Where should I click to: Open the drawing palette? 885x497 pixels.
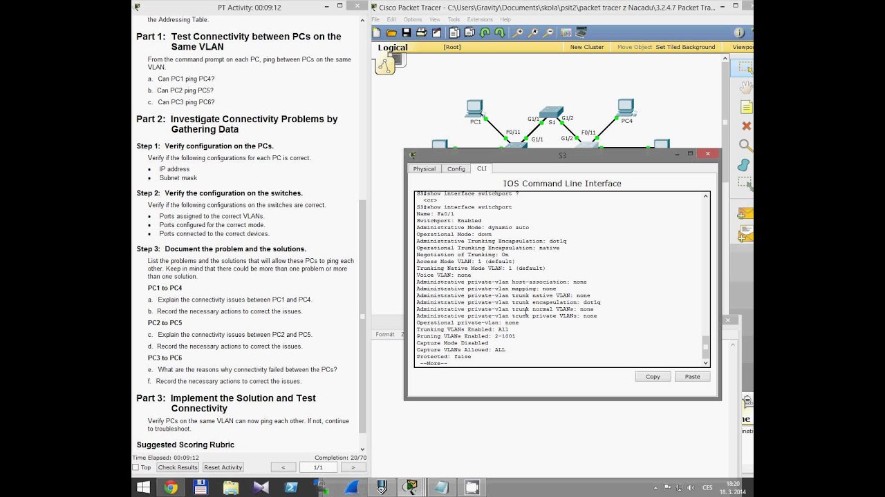[566, 32]
